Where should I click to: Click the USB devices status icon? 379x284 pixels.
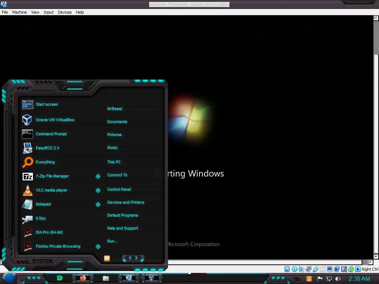tap(315, 269)
